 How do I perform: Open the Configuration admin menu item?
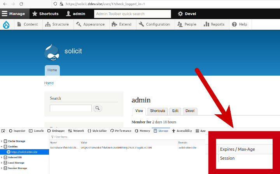pyautogui.click(x=154, y=24)
